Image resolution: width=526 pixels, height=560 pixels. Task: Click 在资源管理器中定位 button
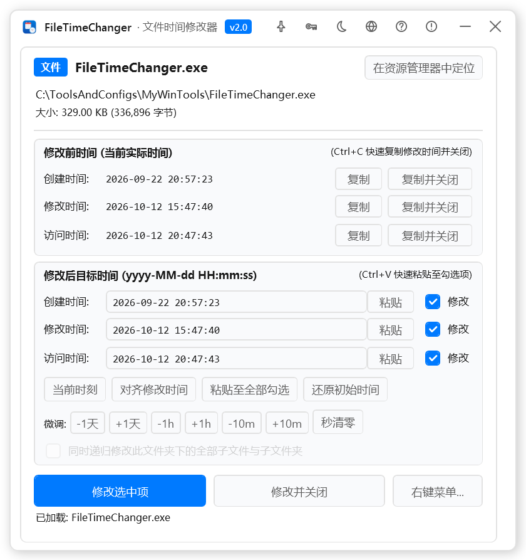coord(424,68)
